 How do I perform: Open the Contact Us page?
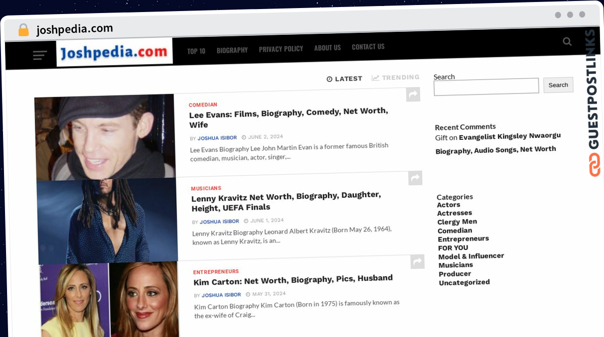point(368,47)
